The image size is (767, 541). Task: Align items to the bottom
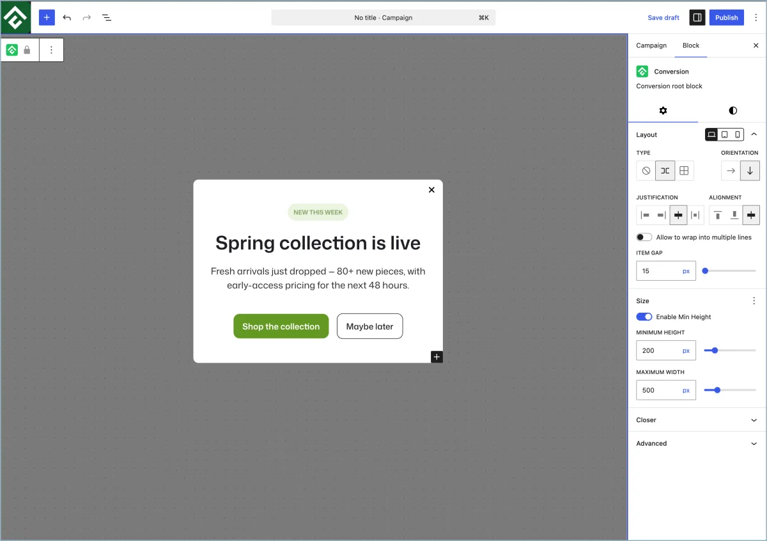tap(734, 216)
